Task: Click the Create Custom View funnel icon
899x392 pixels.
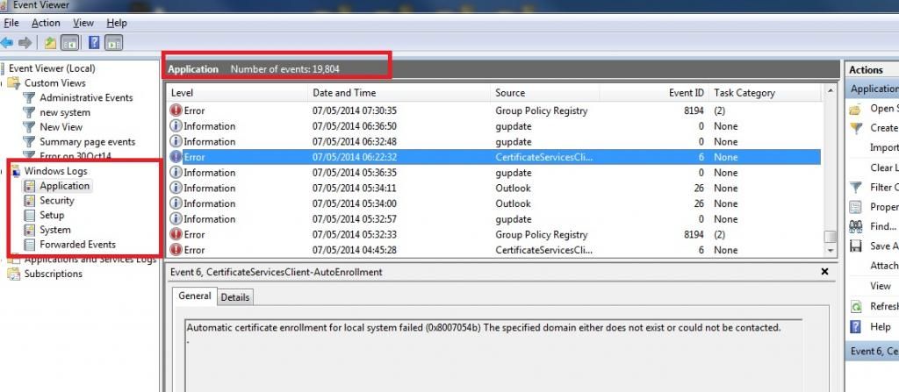Action: pos(855,128)
